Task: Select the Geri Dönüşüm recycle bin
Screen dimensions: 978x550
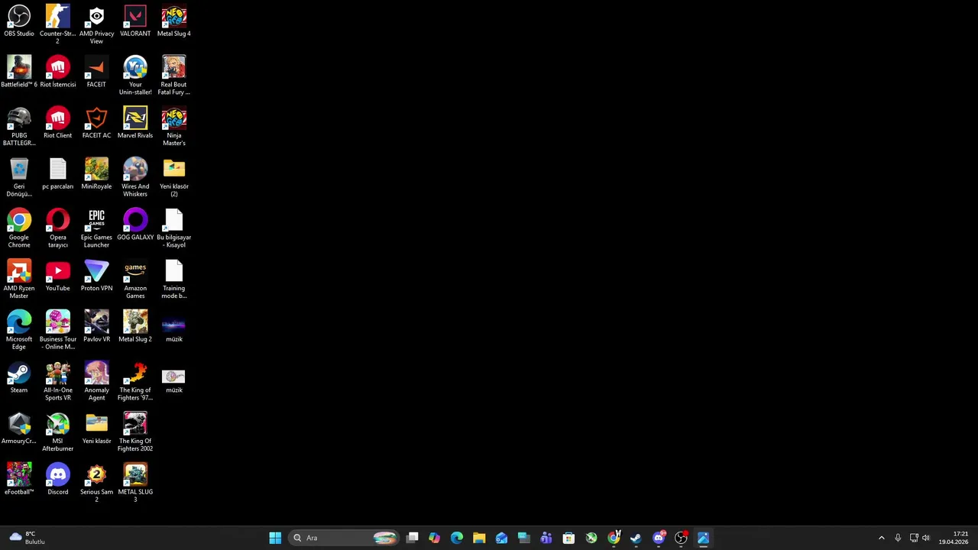Action: [19, 177]
